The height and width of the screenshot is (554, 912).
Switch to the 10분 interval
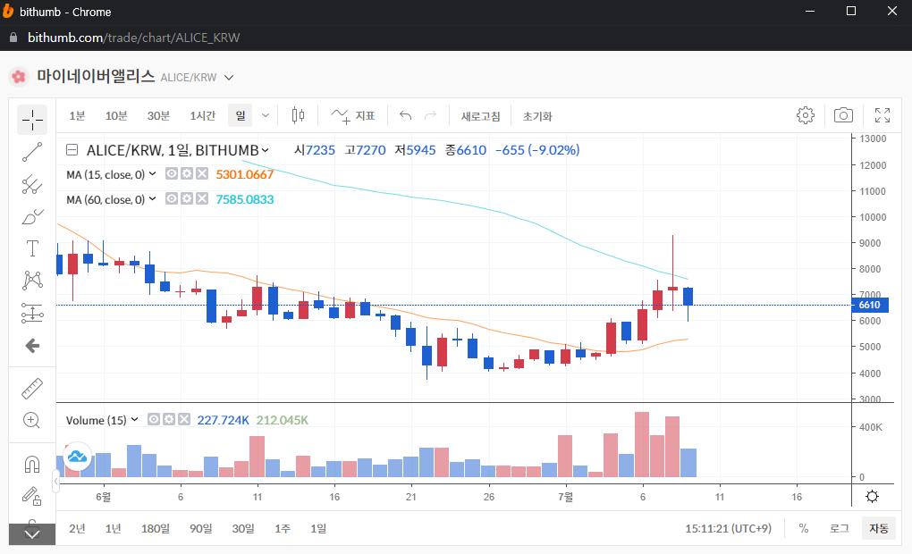tap(115, 116)
